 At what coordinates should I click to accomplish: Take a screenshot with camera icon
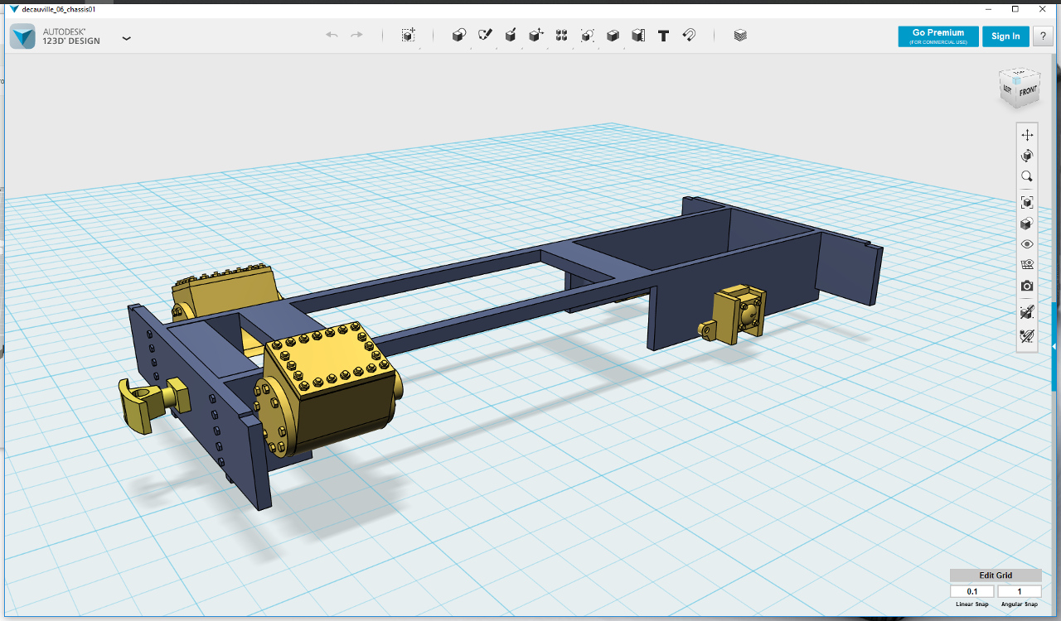1027,286
